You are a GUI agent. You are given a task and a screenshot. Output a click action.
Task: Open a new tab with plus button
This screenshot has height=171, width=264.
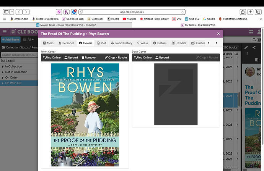pyautogui.click(x=250, y=12)
